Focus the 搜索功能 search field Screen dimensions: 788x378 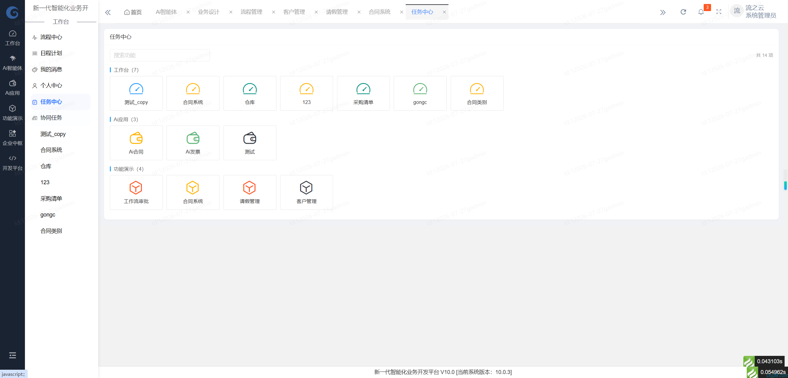[160, 55]
